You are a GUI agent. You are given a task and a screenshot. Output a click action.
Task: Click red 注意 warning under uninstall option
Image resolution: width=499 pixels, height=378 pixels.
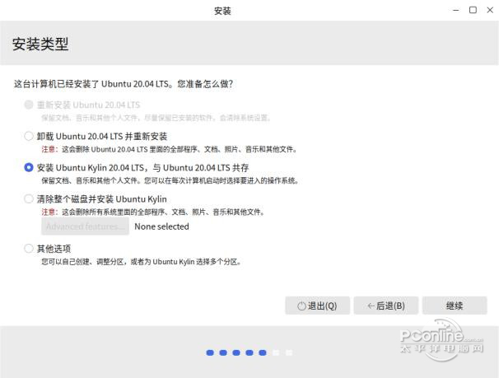49,149
